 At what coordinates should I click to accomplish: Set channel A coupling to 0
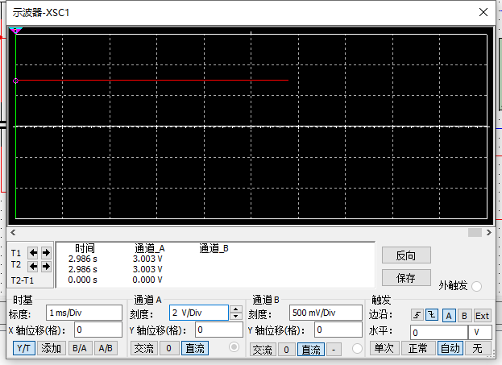coord(168,348)
